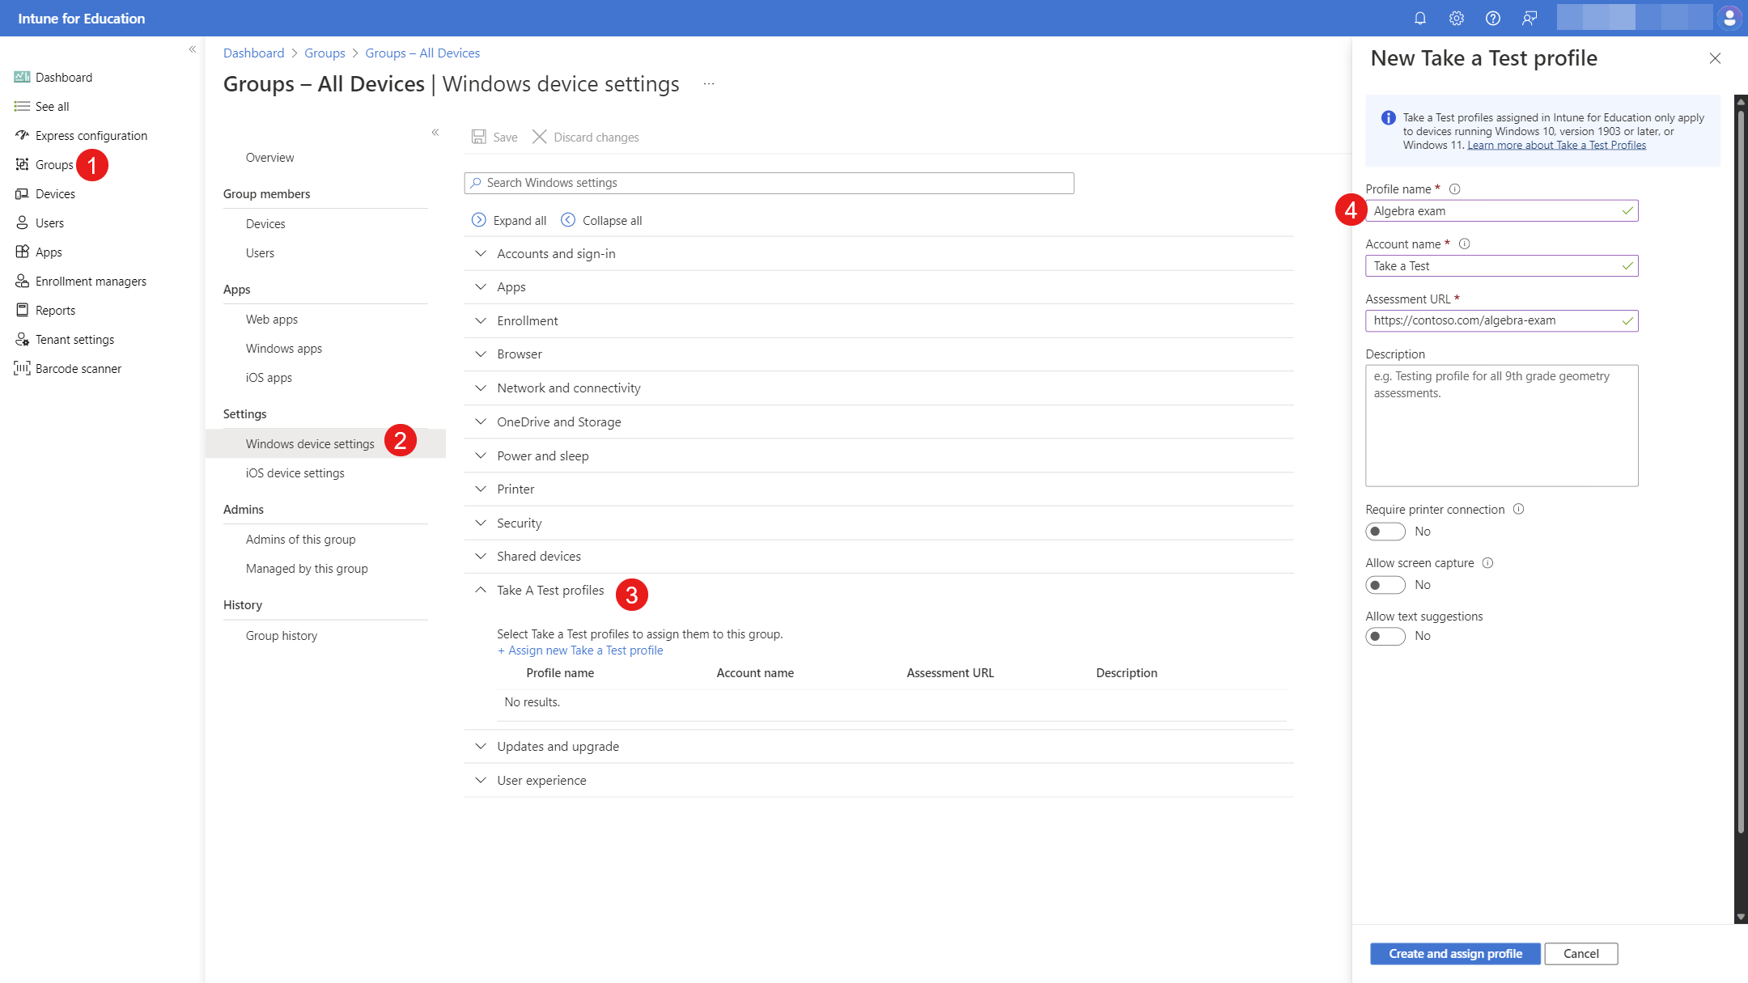Click Create and assign profile button
Viewport: 1748px width, 983px height.
point(1454,953)
